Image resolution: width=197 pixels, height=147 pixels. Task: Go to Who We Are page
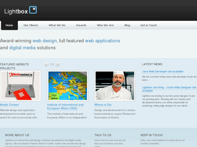105,25
